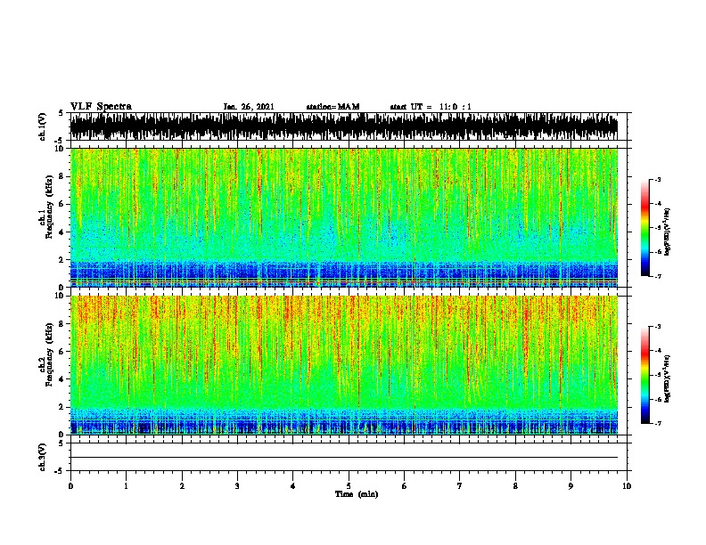The image size is (706, 545).
Task: Click the ch.1 voltage waveform strip
Action: pos(344,126)
